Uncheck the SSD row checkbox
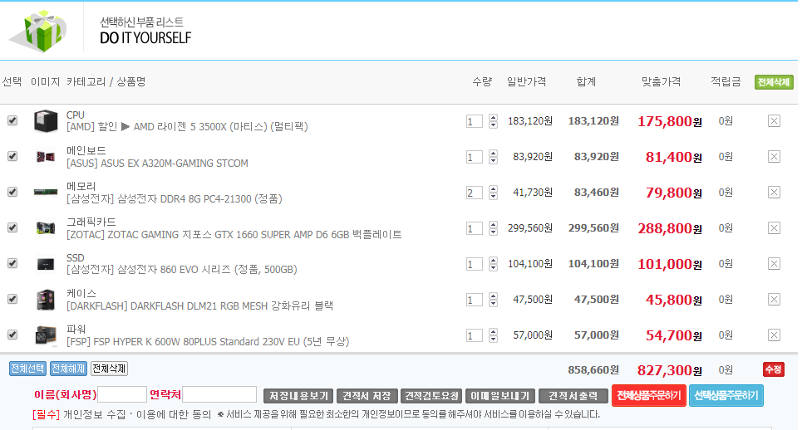This screenshot has width=807, height=430. click(12, 263)
